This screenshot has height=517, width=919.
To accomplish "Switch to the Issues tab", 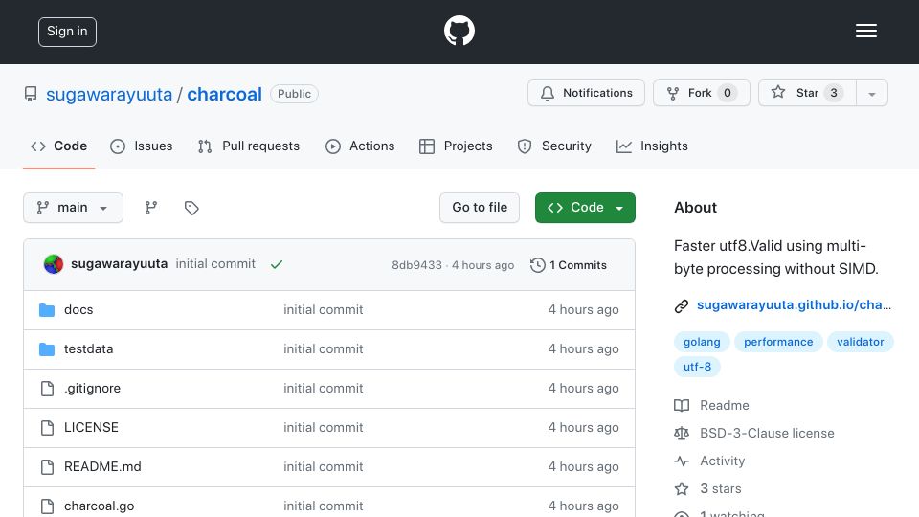I will click(142, 146).
